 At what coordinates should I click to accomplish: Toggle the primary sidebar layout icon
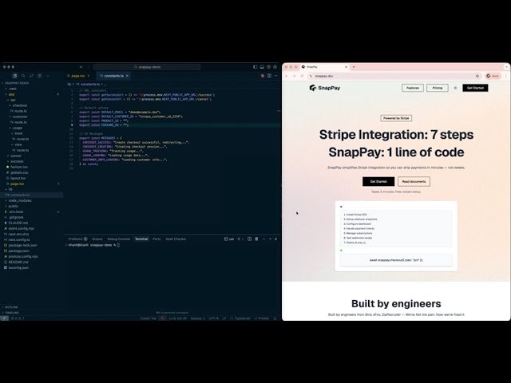(x=255, y=67)
